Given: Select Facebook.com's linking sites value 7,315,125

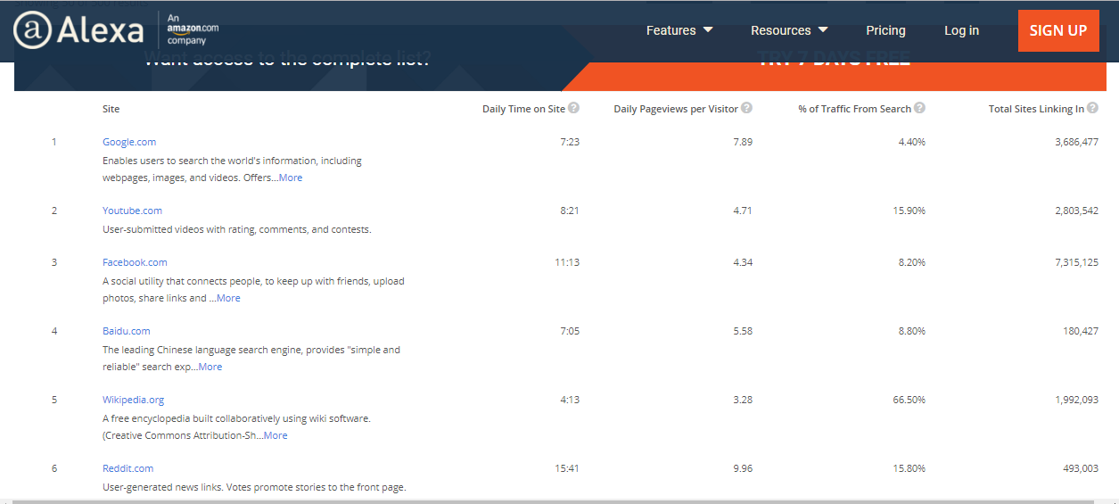Looking at the screenshot, I should coord(1076,262).
